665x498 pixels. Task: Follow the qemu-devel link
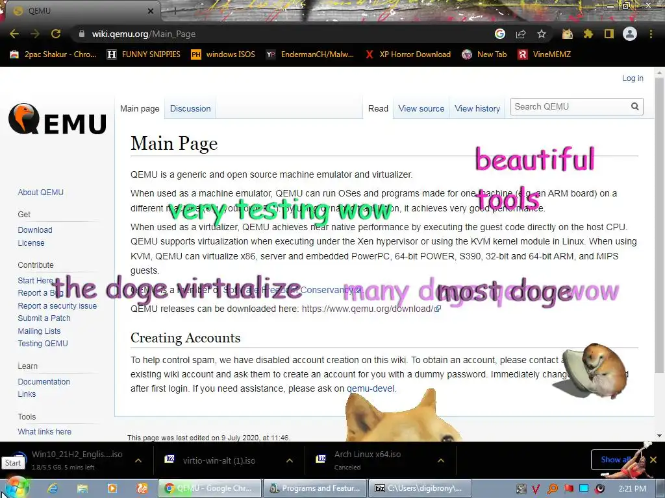(370, 389)
